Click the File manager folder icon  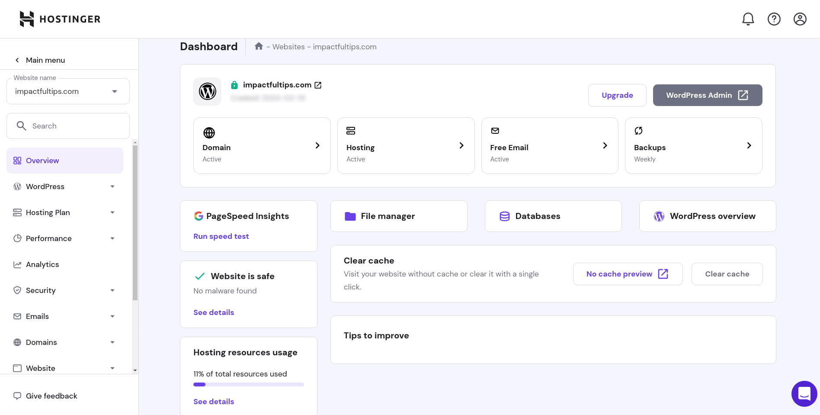point(350,216)
